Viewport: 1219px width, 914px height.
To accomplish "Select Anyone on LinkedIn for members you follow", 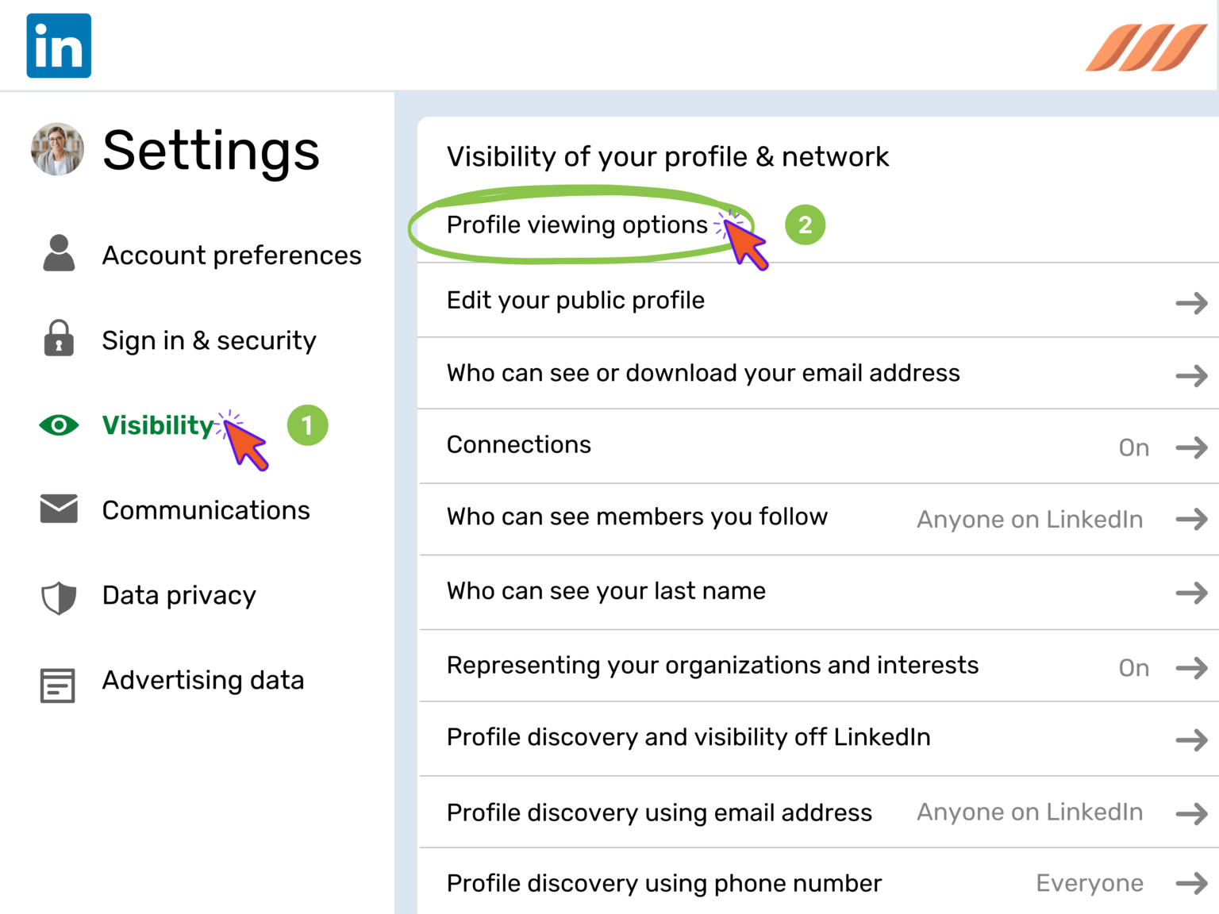I will (1029, 519).
